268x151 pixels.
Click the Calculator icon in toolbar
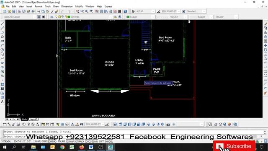(119, 11)
